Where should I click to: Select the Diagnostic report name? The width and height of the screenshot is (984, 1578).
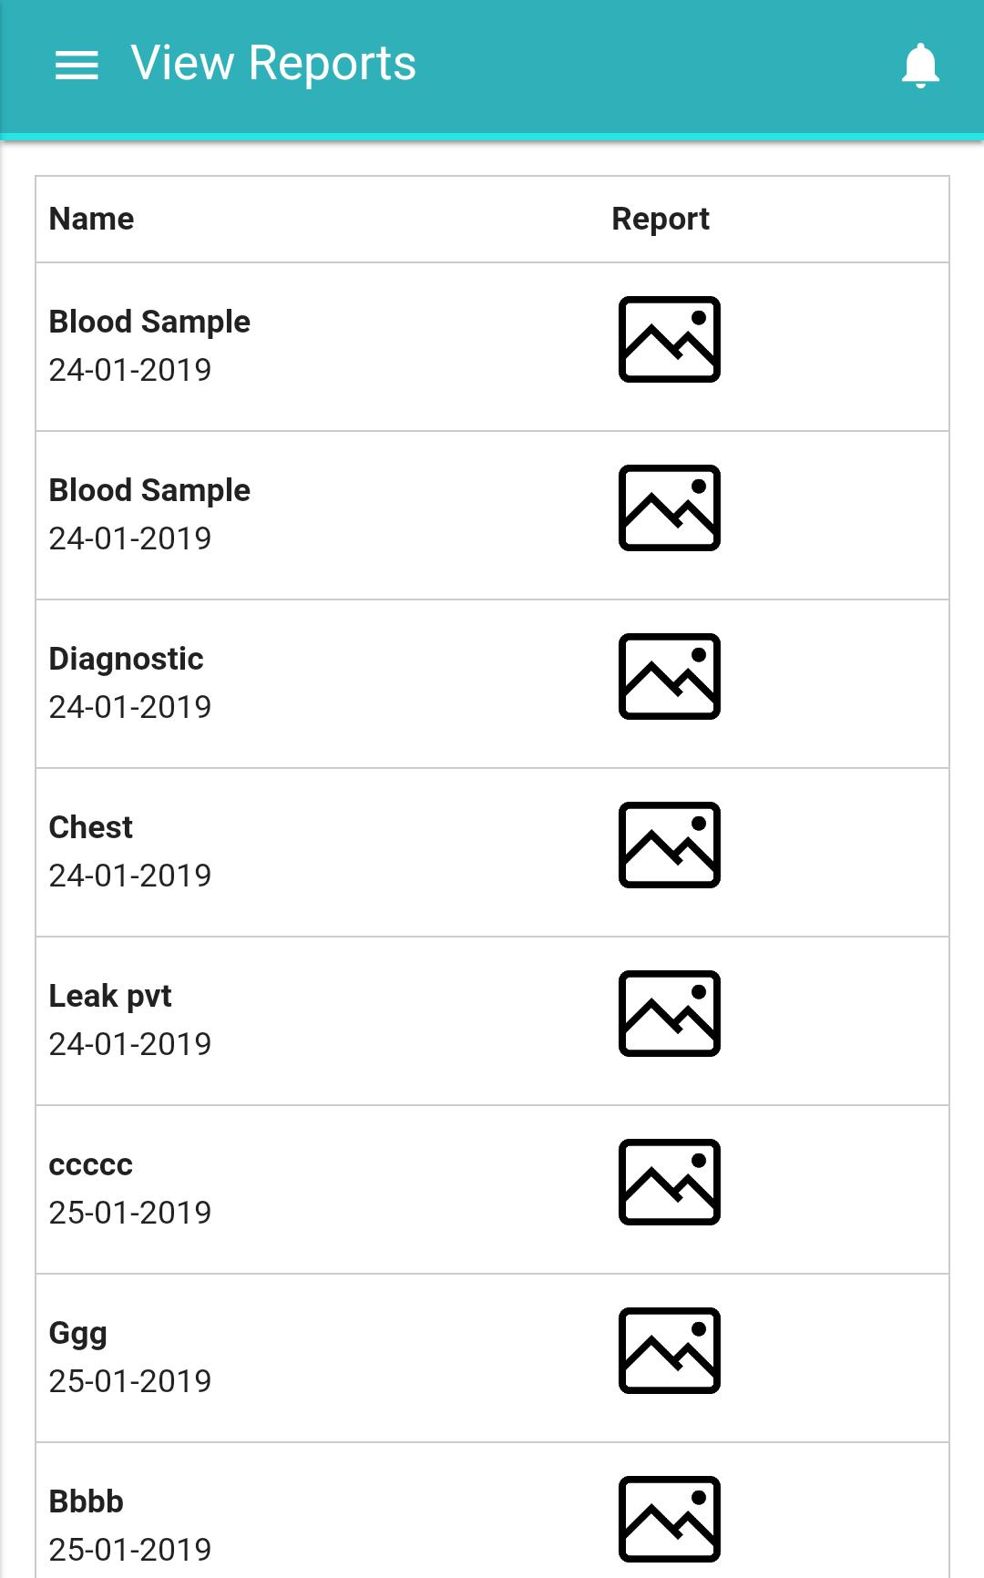(x=126, y=659)
